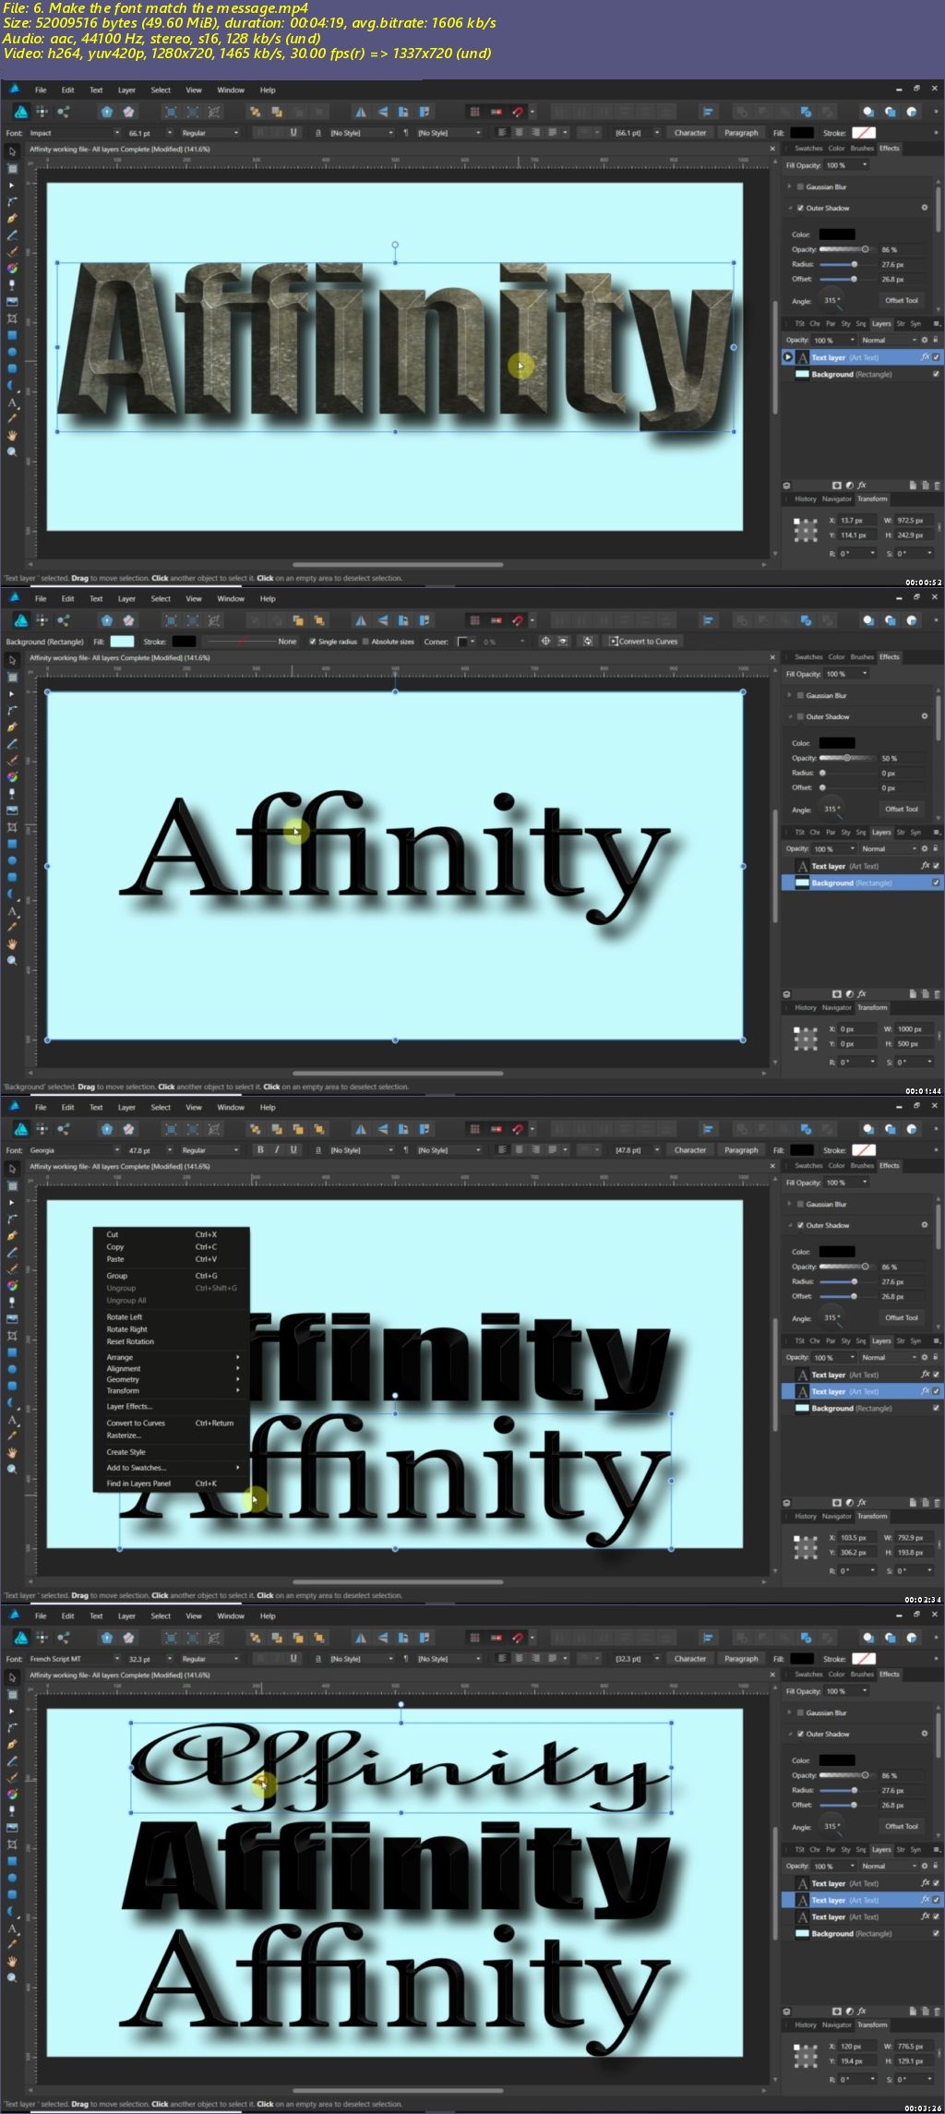This screenshot has width=945, height=2114.
Task: Click Underline in the Georgia text toolbar
Action: [x=293, y=1149]
